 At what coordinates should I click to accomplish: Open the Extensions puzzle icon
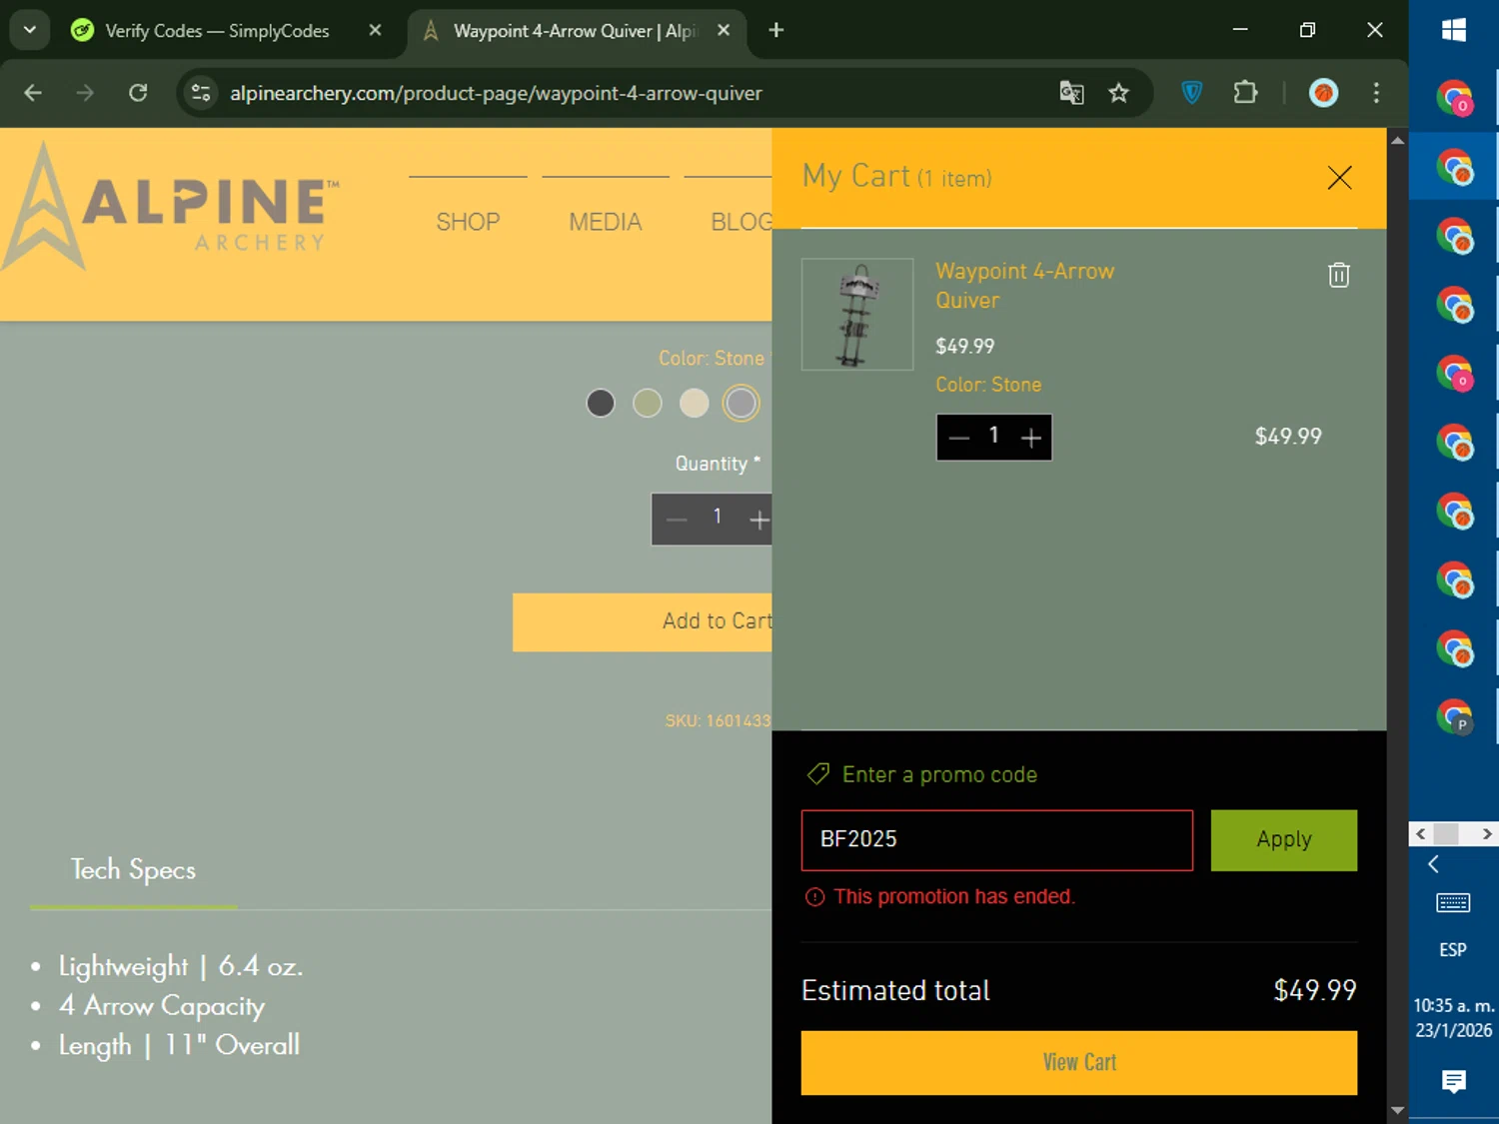(1245, 93)
